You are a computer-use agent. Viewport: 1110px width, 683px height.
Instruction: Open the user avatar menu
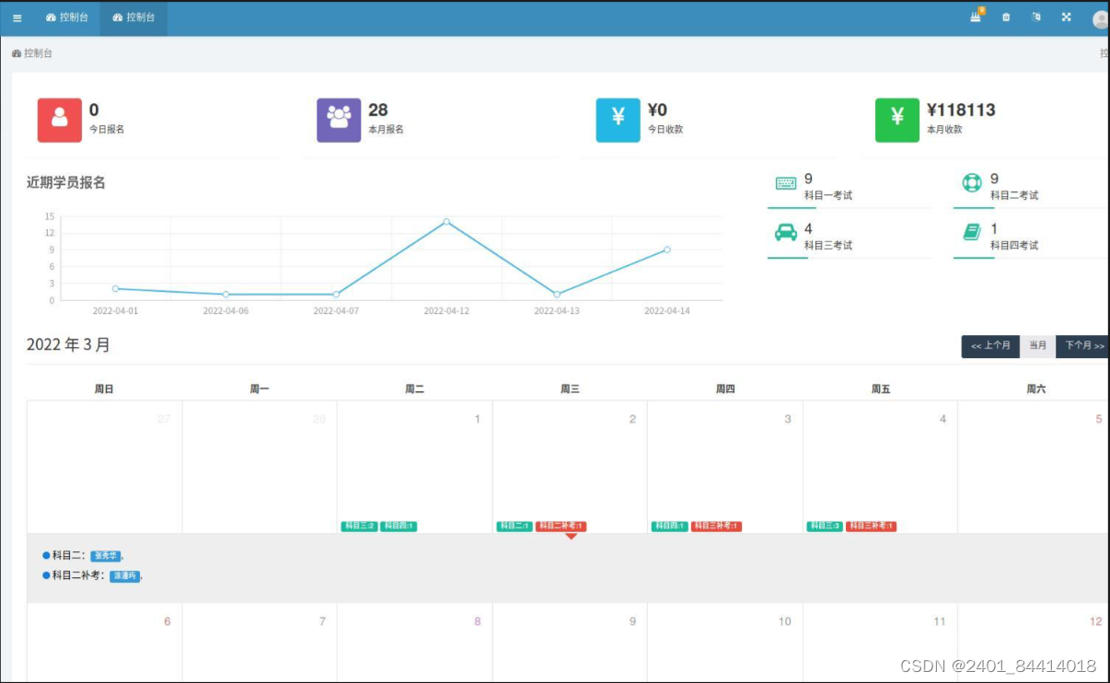point(1100,19)
